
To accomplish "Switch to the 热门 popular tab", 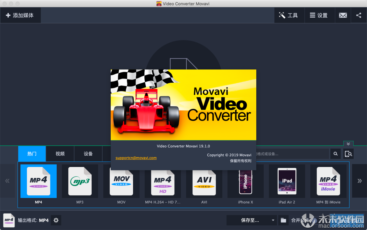I will tap(32, 153).
